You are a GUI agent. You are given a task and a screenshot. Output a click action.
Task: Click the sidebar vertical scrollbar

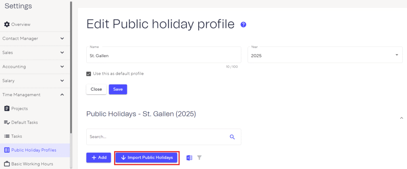[71, 68]
